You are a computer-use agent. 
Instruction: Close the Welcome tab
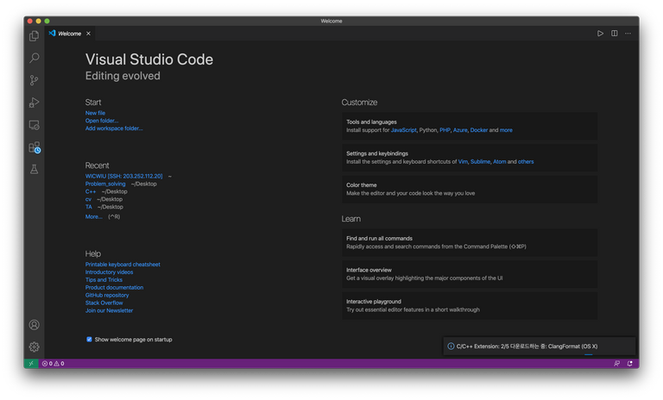88,34
